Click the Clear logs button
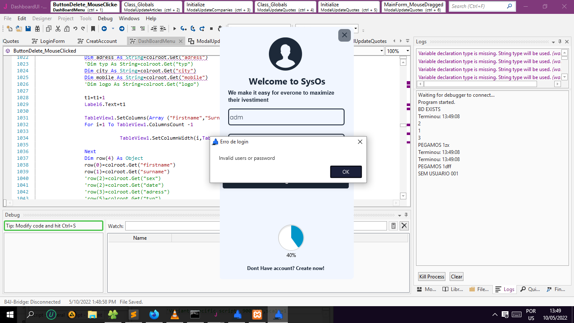This screenshot has height=323, width=574. pyautogui.click(x=456, y=276)
